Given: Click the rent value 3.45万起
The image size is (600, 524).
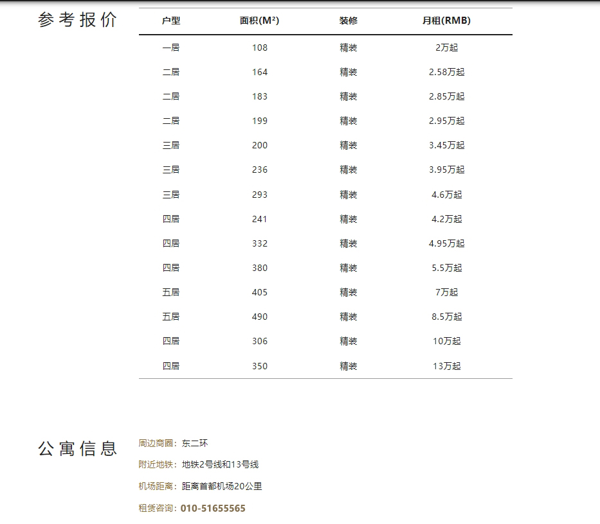Looking at the screenshot, I should click(446, 146).
